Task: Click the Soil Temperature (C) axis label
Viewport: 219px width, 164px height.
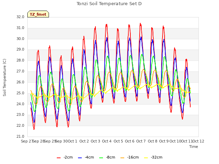Action: pyautogui.click(x=4, y=78)
